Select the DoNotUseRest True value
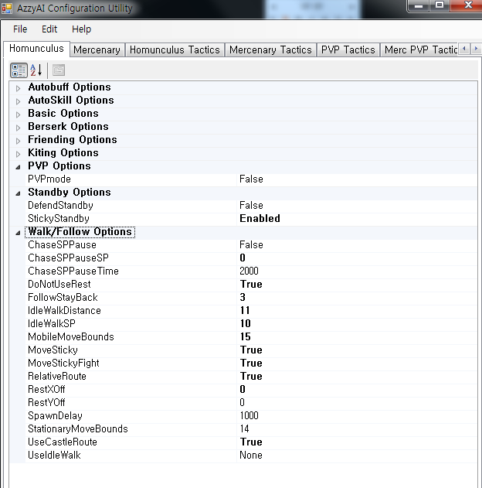 [x=251, y=285]
